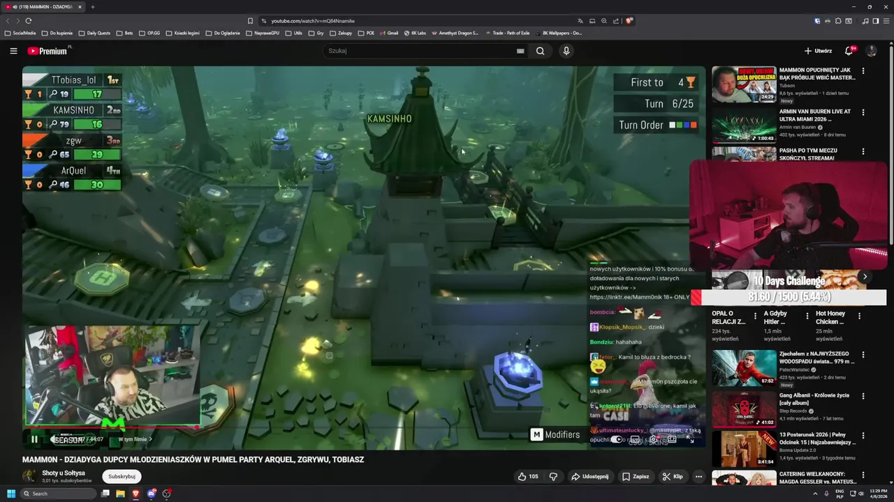Start voice search with microphone icon
The image size is (894, 502).
pos(566,51)
